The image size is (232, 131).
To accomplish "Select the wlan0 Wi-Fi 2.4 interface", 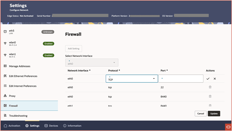I will [x=29, y=44].
